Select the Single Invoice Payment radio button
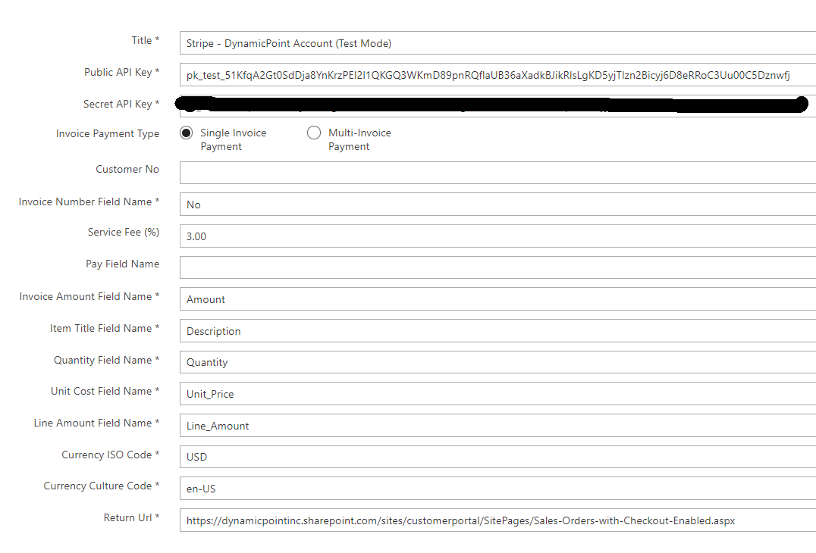 [x=187, y=133]
